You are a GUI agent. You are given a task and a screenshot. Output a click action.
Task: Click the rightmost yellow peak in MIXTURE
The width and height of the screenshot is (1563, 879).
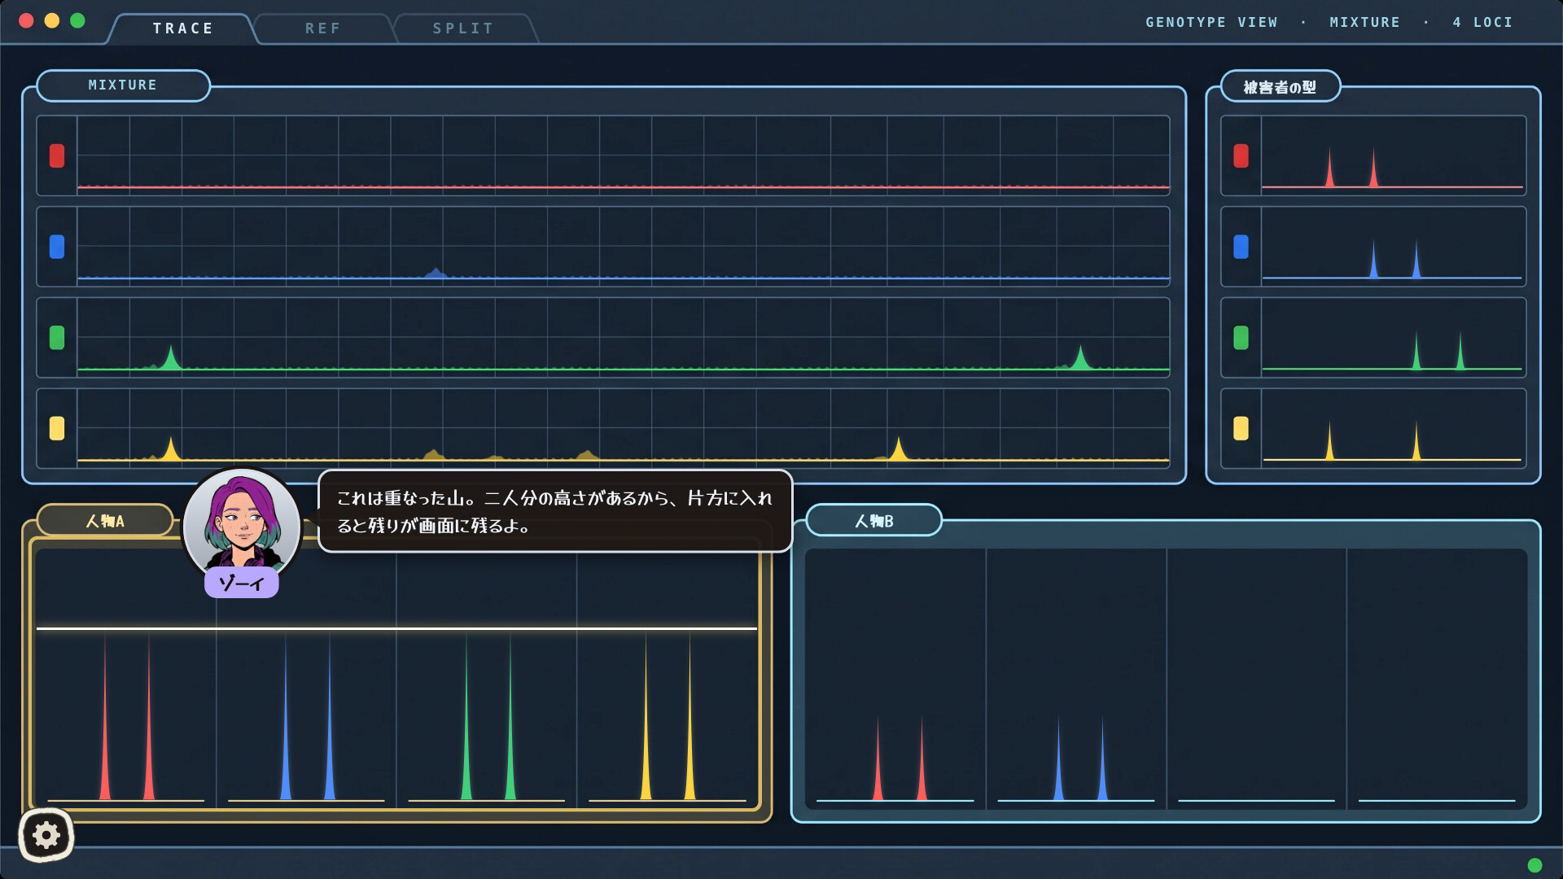(x=898, y=448)
